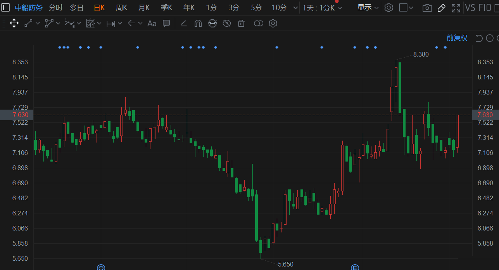Select the arrow annotation tool

(131, 23)
